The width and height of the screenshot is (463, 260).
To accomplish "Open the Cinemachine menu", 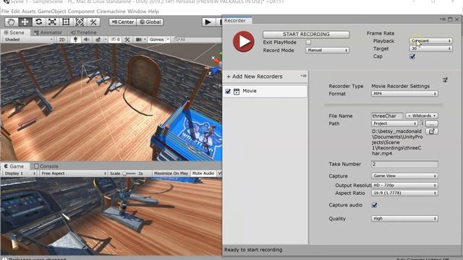I will [x=111, y=12].
